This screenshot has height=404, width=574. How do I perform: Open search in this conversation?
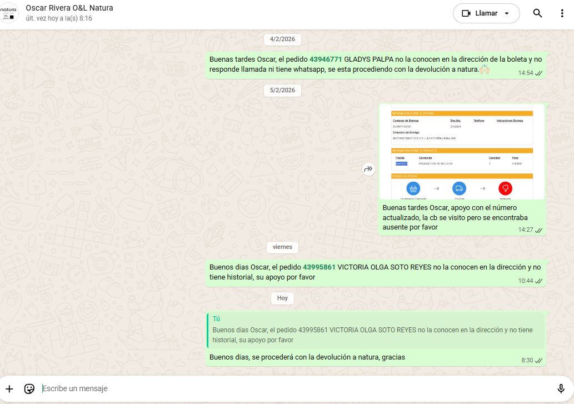[x=537, y=13]
